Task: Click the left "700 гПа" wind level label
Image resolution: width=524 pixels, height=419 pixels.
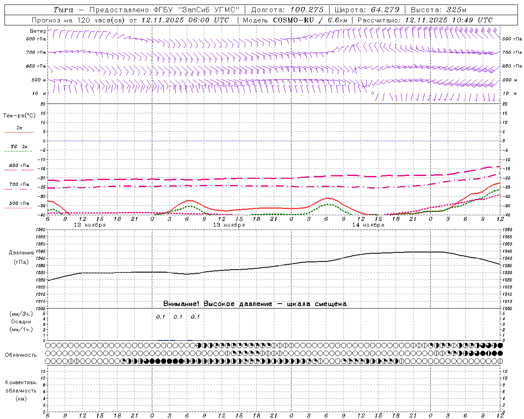Action: point(36,52)
